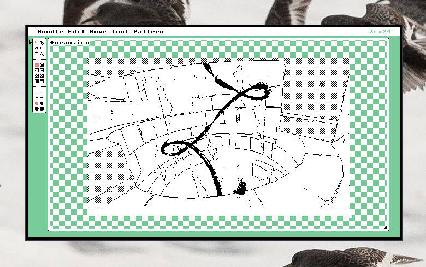Select the largest rounded-square brush shape

point(42,108)
